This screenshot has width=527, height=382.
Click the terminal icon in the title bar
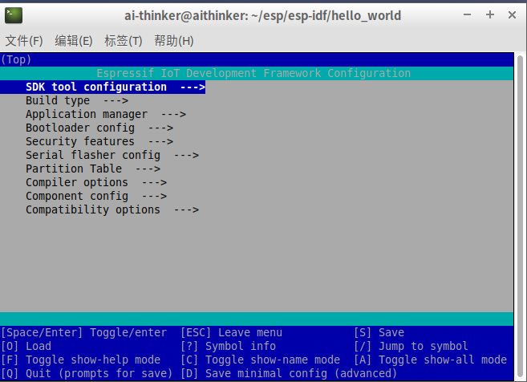pos(14,15)
